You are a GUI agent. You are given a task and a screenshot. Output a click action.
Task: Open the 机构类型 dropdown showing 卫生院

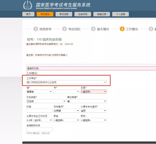(46, 101)
